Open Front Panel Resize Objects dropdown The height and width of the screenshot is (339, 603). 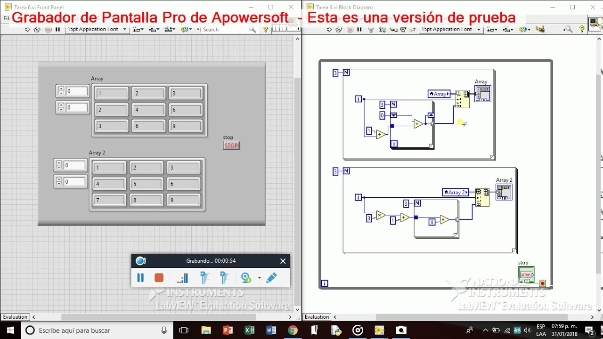point(170,30)
